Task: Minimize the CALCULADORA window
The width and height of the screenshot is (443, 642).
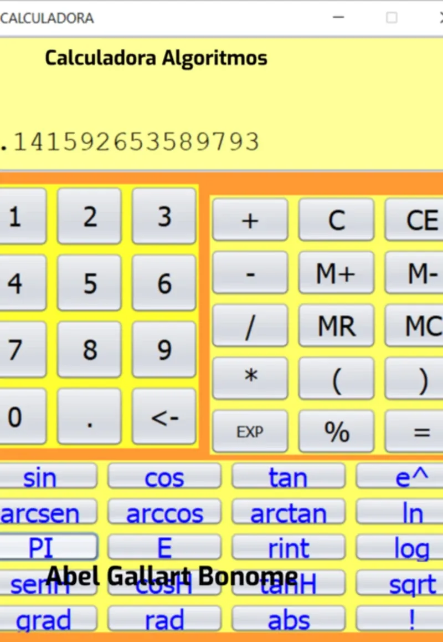Action: tap(338, 18)
